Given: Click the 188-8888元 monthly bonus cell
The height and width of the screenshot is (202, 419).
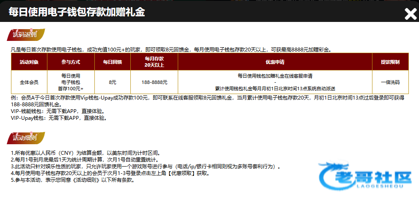Looking at the screenshot, I should tap(154, 82).
